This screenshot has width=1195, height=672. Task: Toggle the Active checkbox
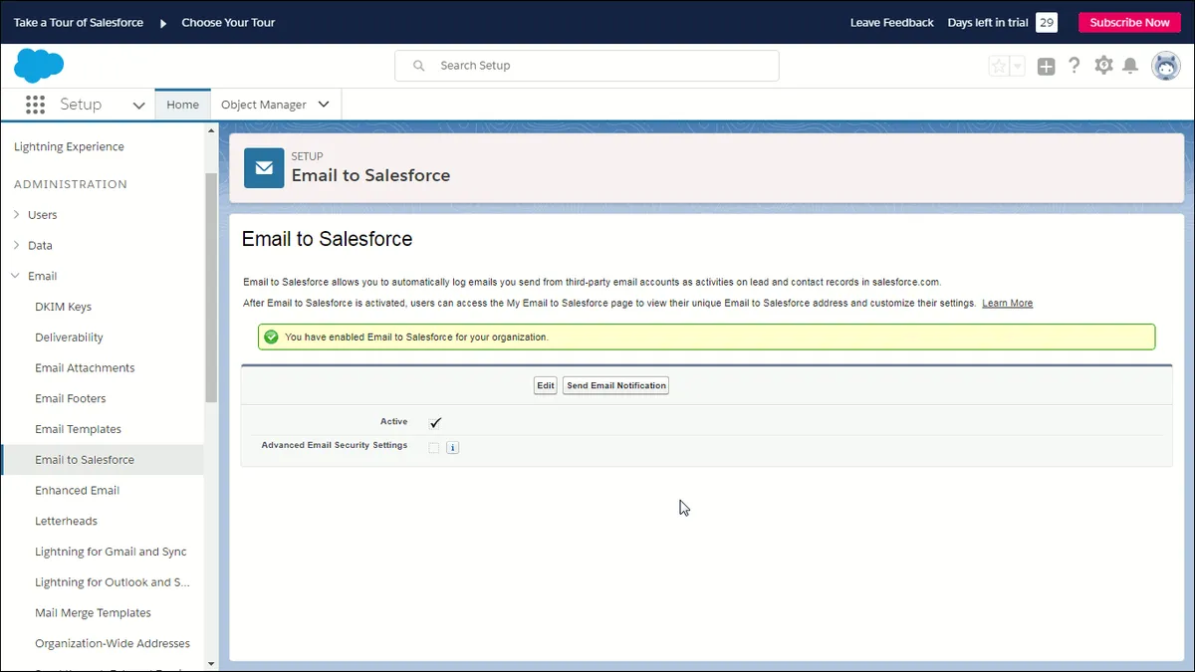(x=435, y=422)
